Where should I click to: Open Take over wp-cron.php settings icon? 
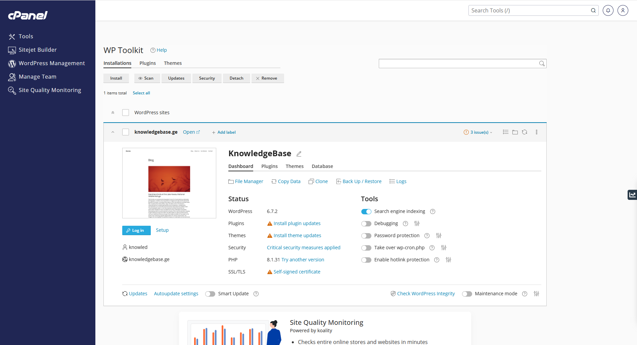point(444,248)
